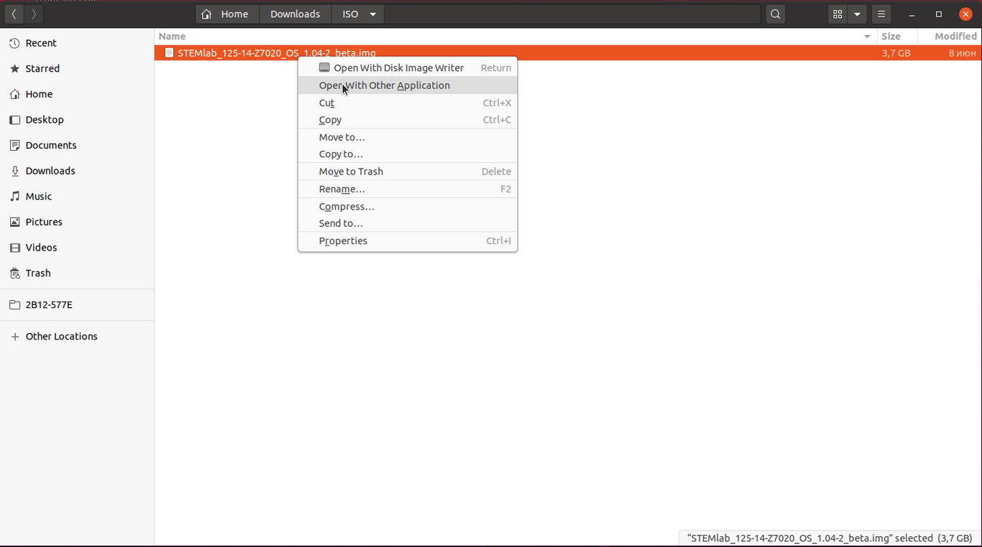Viewport: 982px width, 547px height.
Task: Click the home icon in the path bar
Action: pyautogui.click(x=207, y=14)
